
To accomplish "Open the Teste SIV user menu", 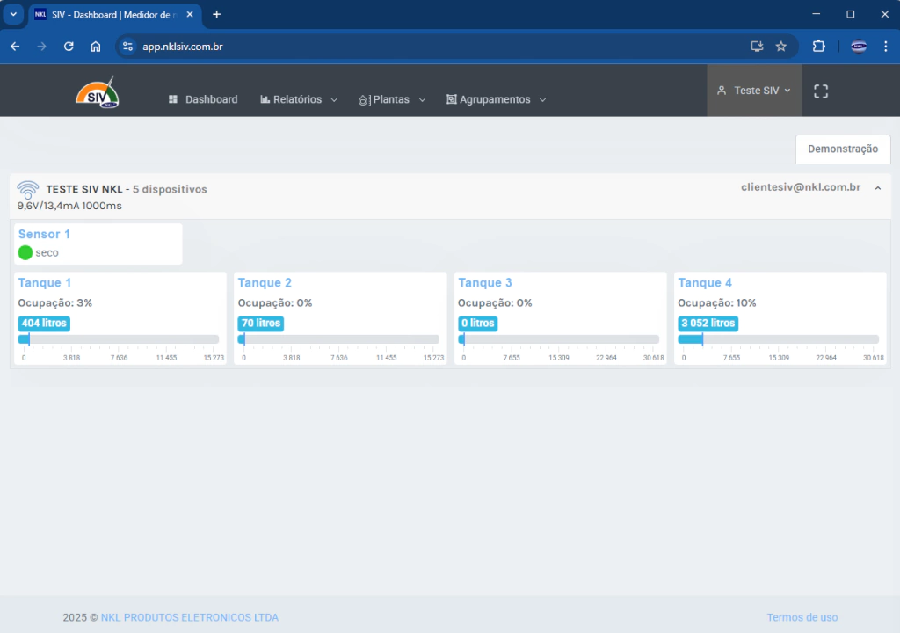I will (x=754, y=91).
